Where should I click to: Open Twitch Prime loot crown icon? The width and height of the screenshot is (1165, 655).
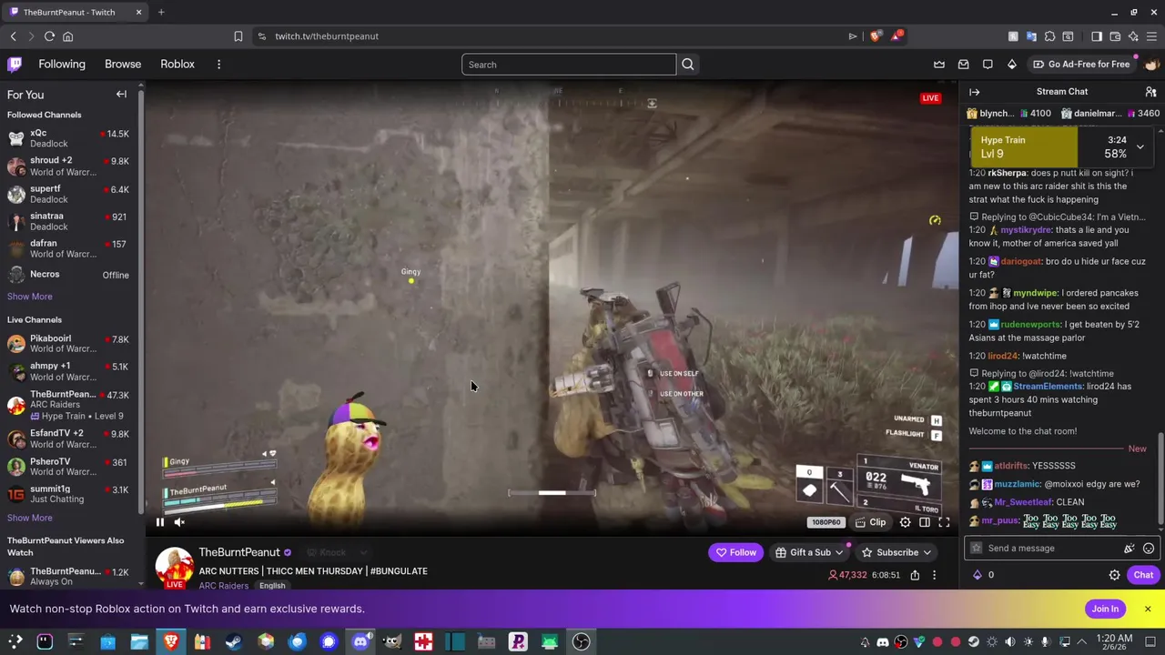(x=939, y=65)
